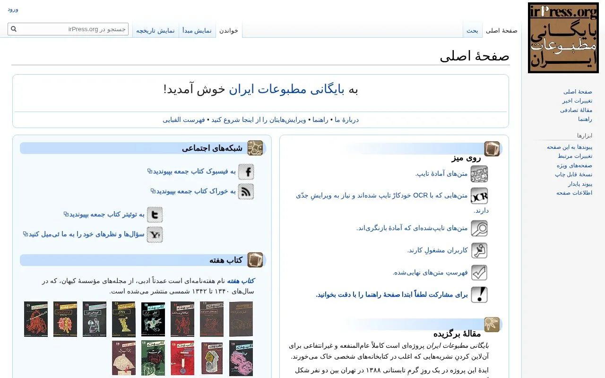The width and height of the screenshot is (605, 378).
Task: Open مقالهٔ تصادفی in the sidebar
Action: [x=576, y=110]
